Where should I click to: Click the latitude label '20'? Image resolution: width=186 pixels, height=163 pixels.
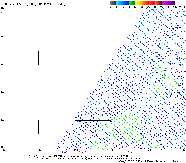[2, 8]
